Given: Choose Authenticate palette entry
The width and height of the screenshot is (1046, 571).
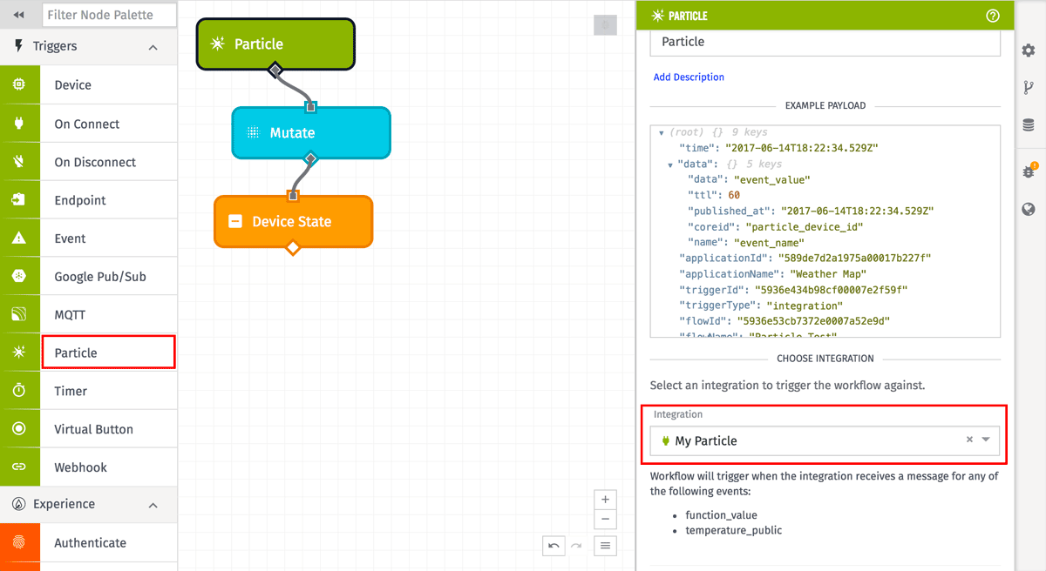Looking at the screenshot, I should (x=108, y=542).
